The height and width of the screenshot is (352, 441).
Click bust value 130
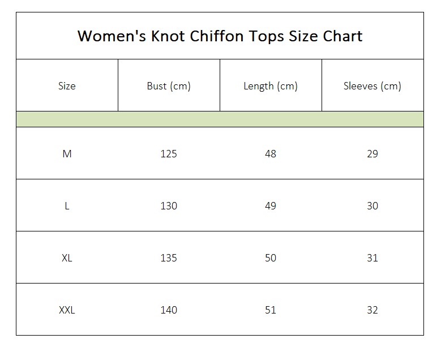tap(169, 206)
